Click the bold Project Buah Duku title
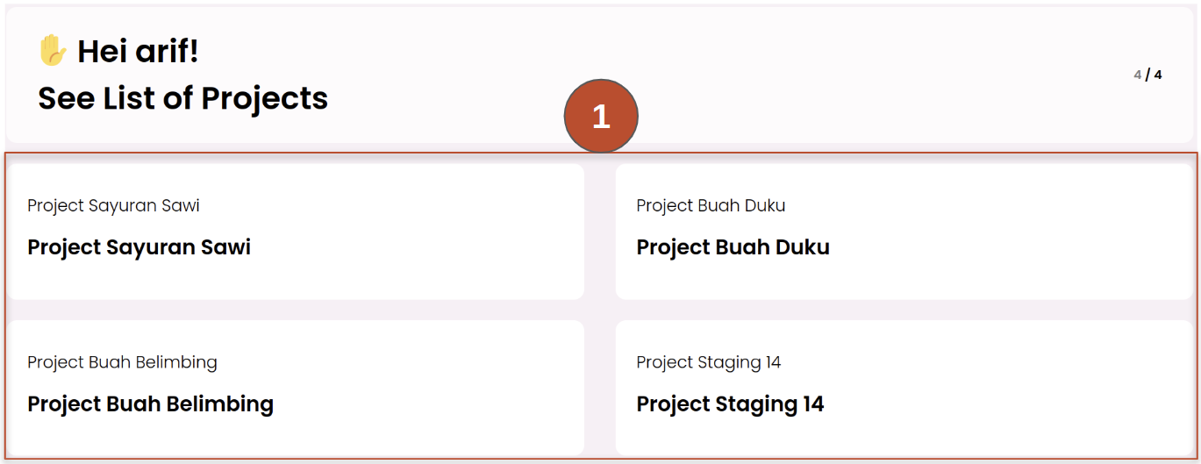 (733, 247)
